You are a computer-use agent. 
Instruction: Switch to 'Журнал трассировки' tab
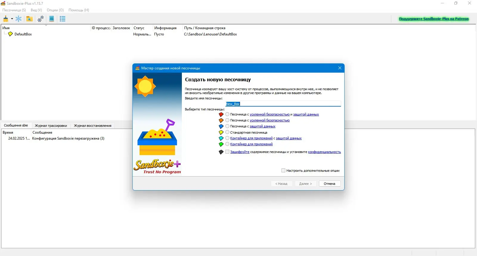[51, 126]
